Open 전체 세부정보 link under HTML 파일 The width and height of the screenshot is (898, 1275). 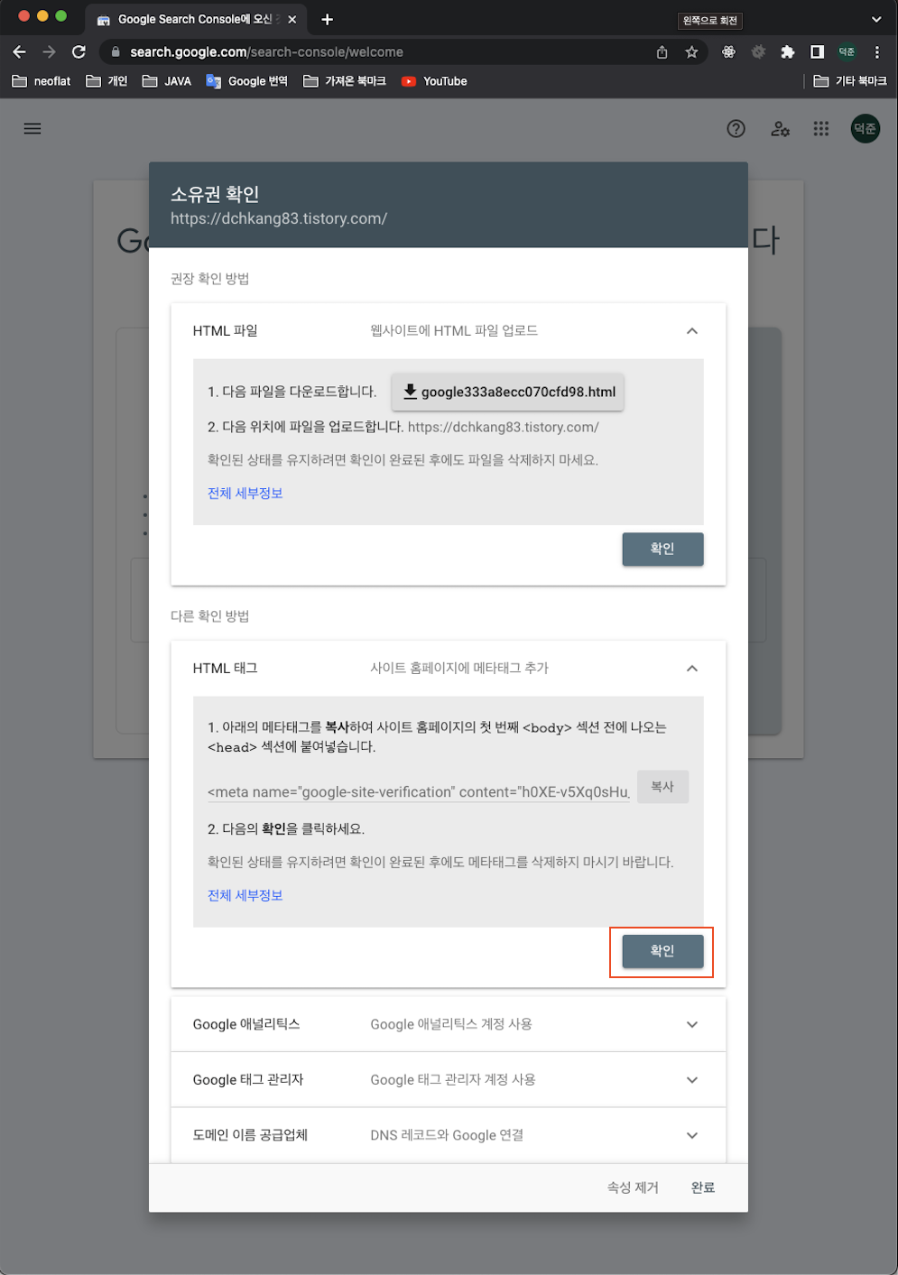coord(245,493)
